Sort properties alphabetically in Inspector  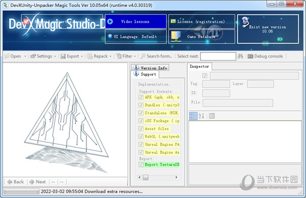click(x=201, y=116)
